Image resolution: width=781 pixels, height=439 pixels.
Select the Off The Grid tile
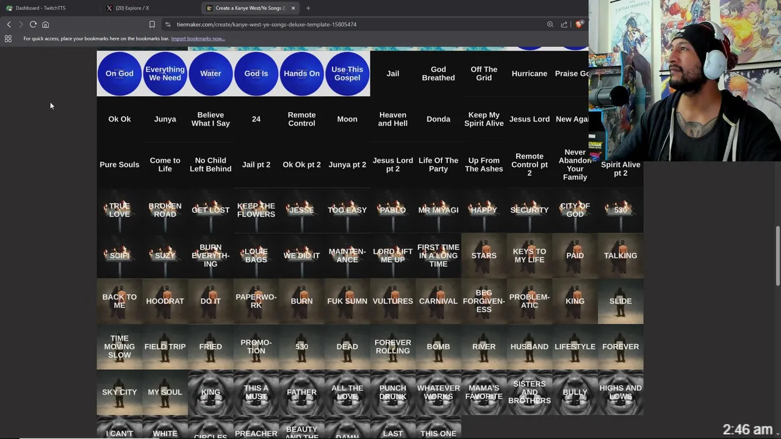[x=484, y=73]
